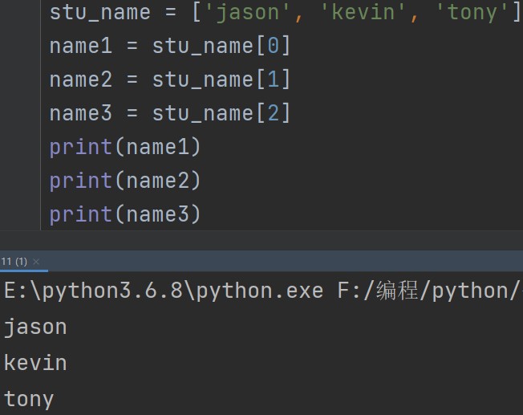The height and width of the screenshot is (415, 523).
Task: Click the 'kevin' console output line
Action: coord(35,363)
